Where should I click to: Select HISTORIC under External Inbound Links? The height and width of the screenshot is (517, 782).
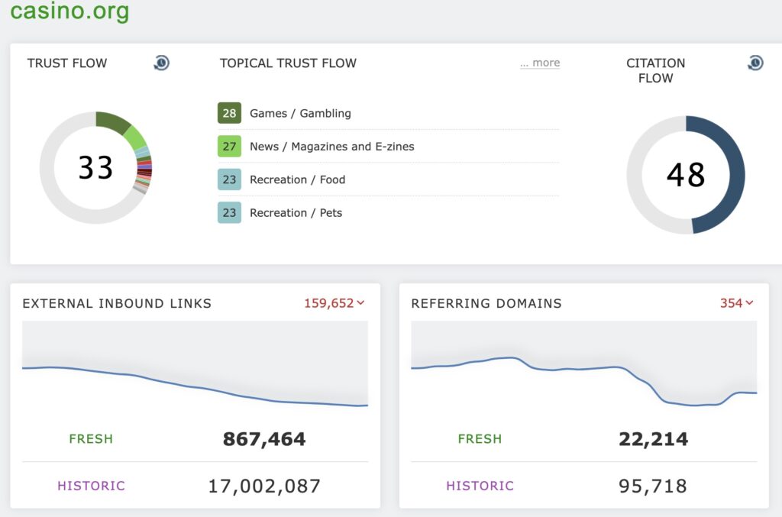click(91, 486)
